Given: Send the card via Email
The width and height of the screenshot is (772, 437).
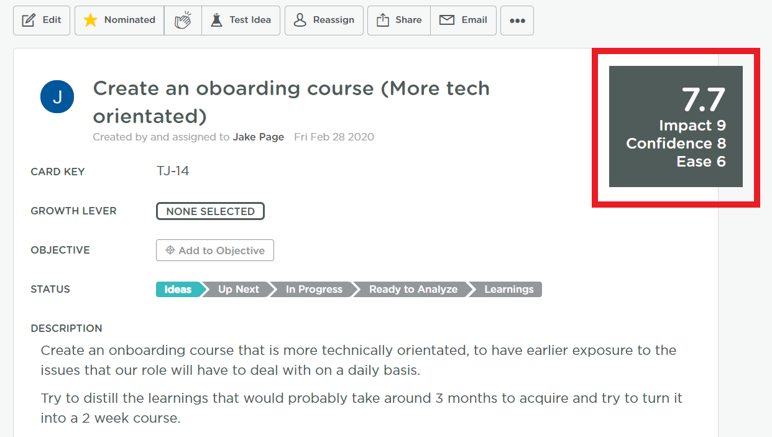Looking at the screenshot, I should pyautogui.click(x=463, y=21).
